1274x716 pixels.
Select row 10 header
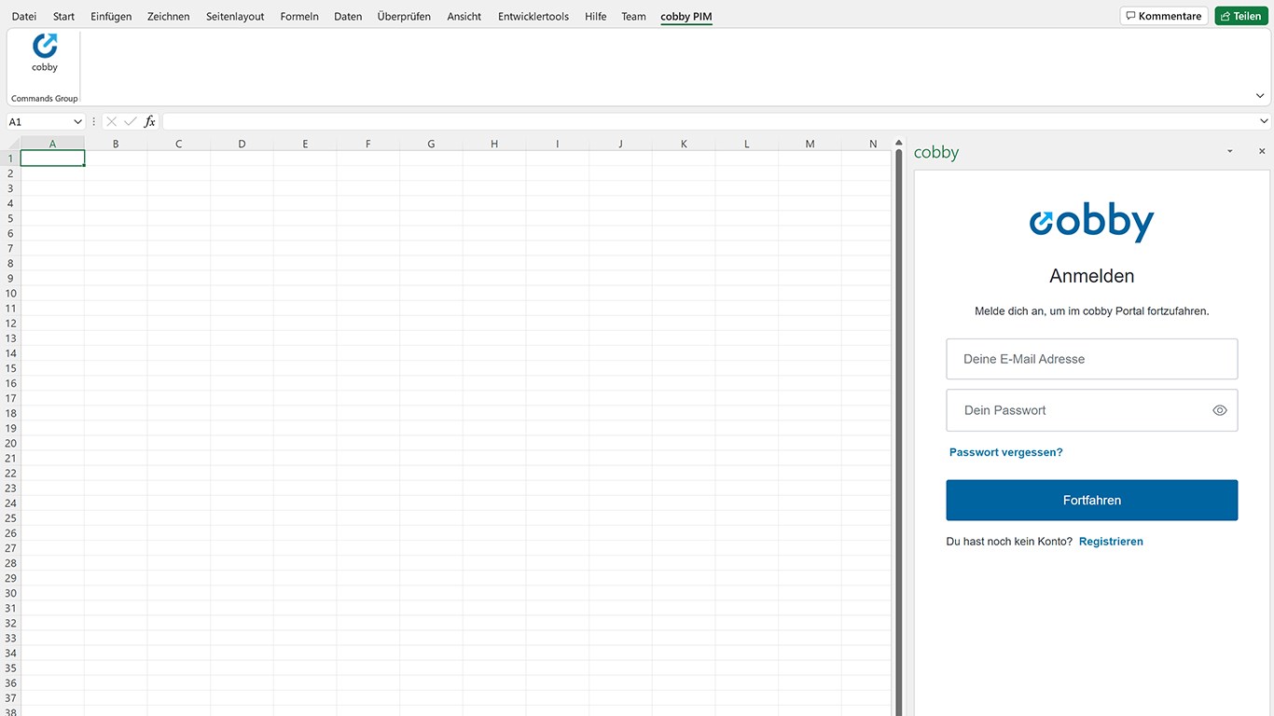coord(10,294)
